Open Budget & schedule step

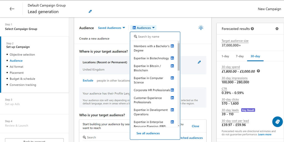(22, 79)
